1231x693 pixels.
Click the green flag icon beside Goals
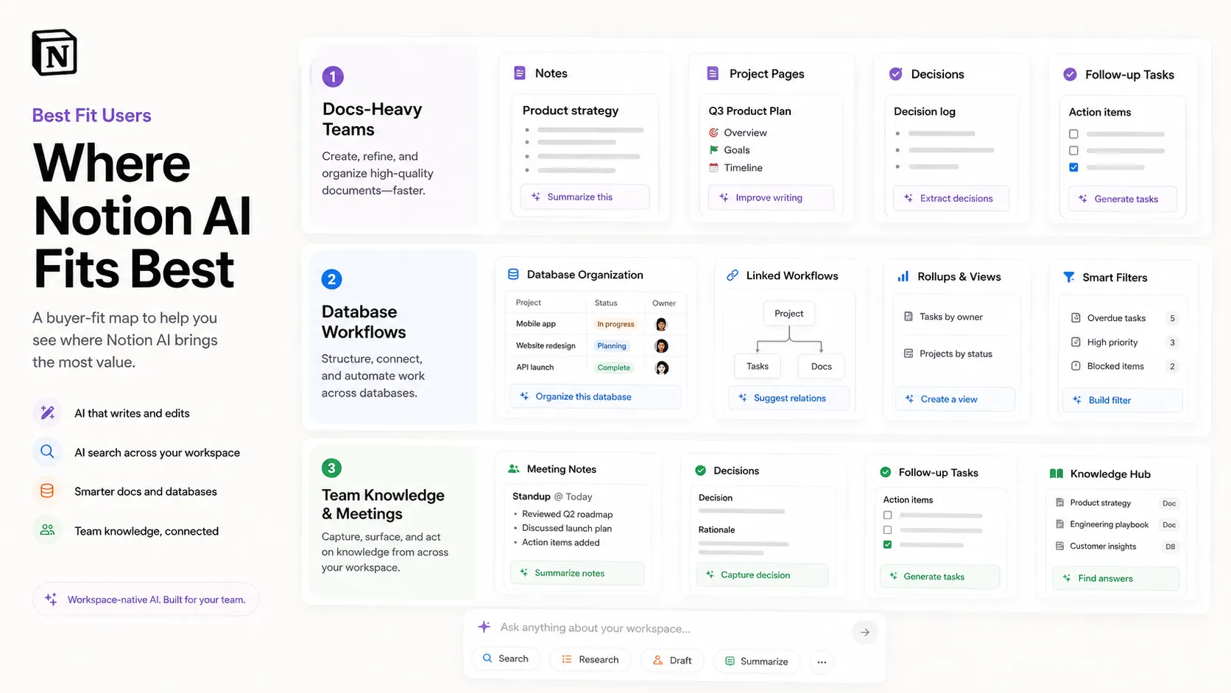tap(713, 149)
